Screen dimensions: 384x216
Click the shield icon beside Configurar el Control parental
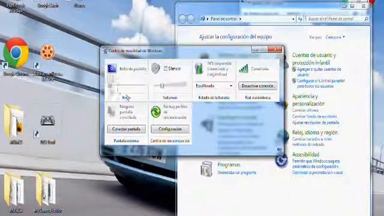[294, 81]
